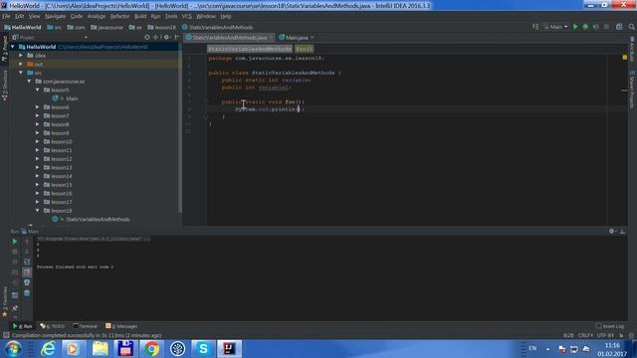Open the TODO tool window tab
Image resolution: width=637 pixels, height=358 pixels.
pyautogui.click(x=53, y=326)
